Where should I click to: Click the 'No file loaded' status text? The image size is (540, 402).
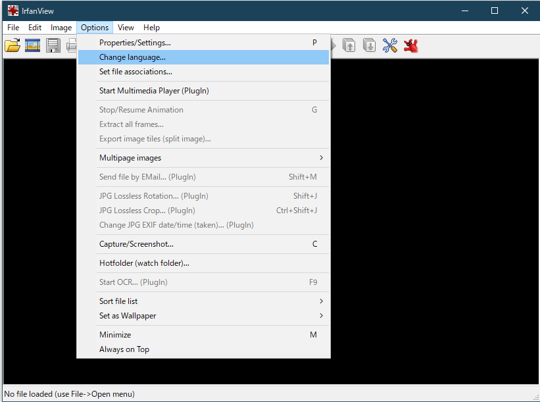click(x=69, y=393)
